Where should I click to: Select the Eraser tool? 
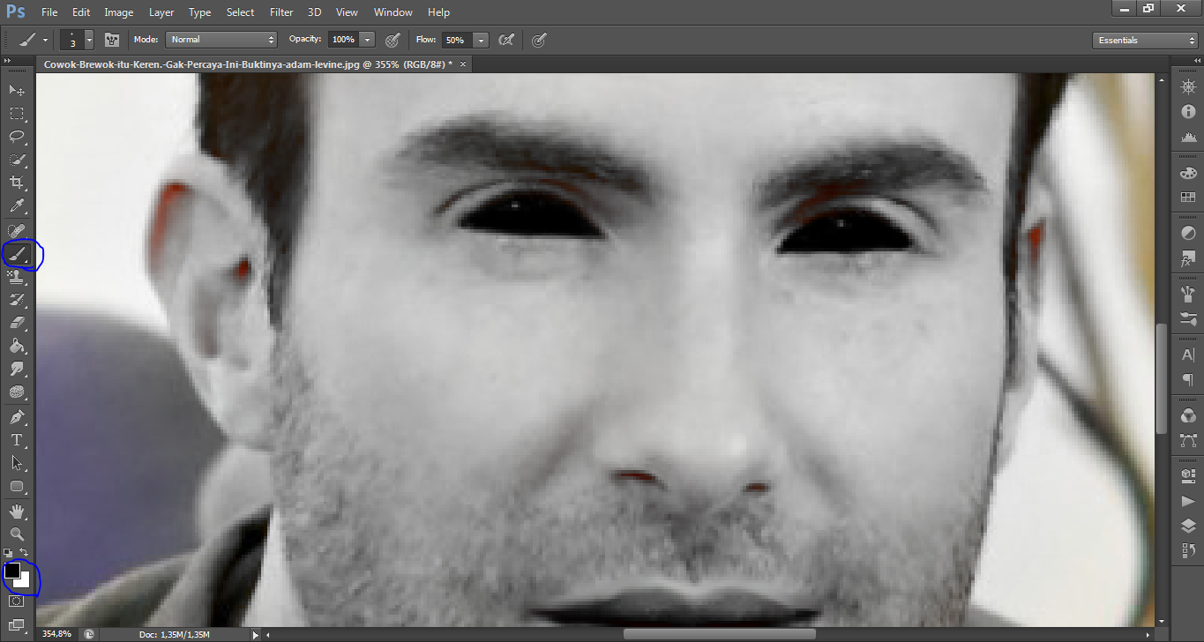coord(17,323)
